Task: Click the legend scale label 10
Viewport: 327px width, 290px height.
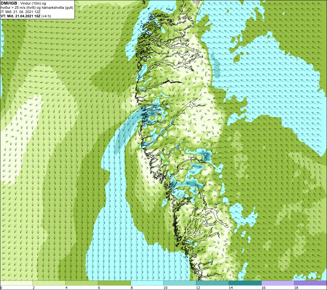Action: point(165,288)
